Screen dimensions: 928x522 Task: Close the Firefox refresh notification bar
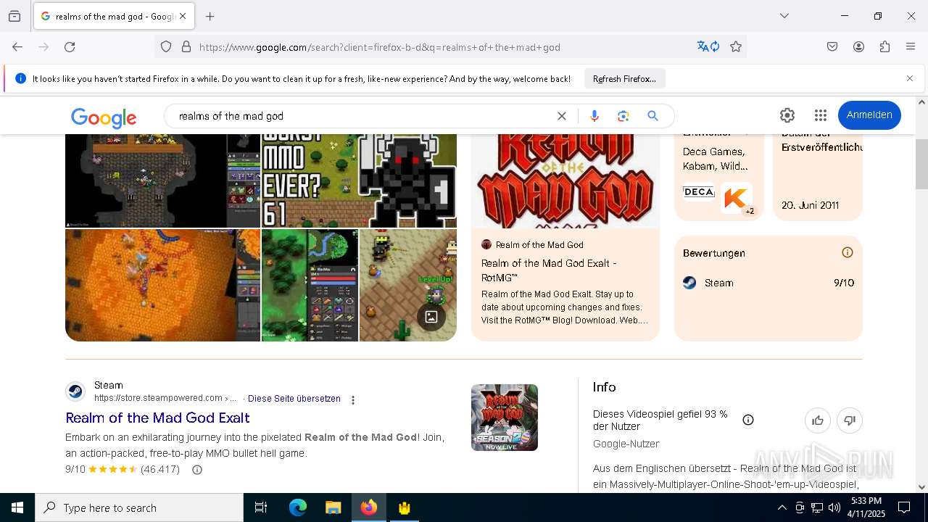click(910, 78)
